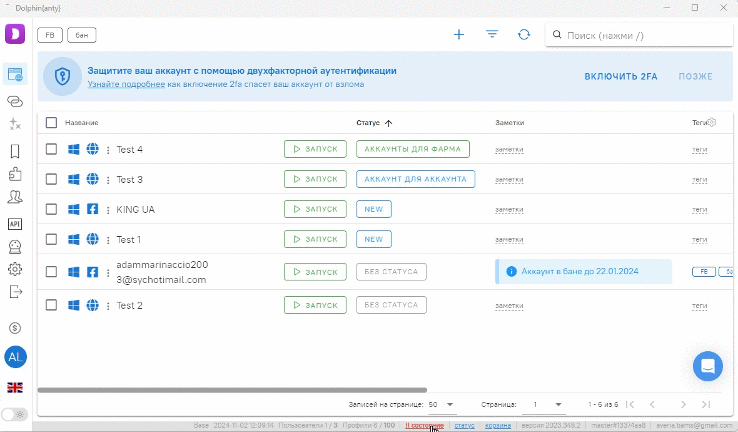The image size is (738, 432).
Task: Select the FB tag filter chip
Action: (x=50, y=35)
